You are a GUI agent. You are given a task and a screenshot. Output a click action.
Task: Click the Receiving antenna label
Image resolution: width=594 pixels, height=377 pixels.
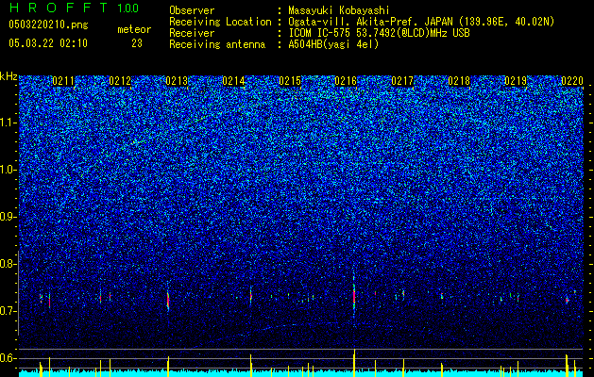point(217,44)
